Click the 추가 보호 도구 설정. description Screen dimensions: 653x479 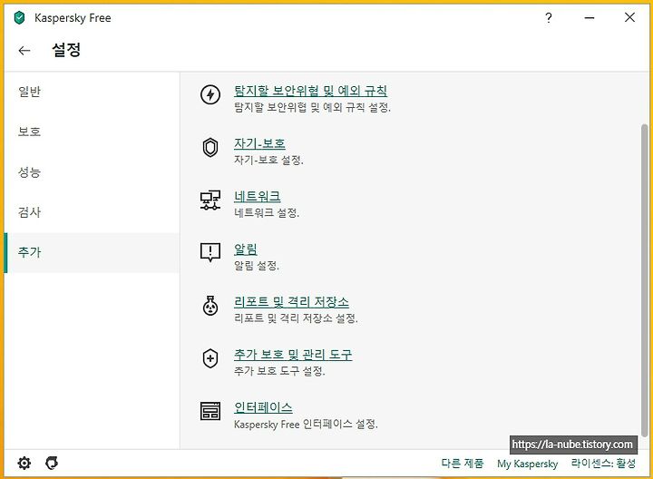pyautogui.click(x=279, y=371)
